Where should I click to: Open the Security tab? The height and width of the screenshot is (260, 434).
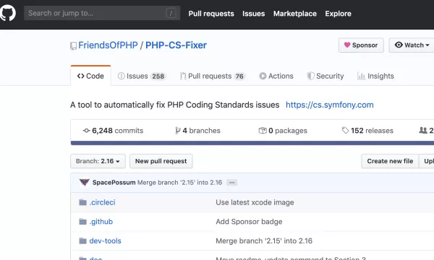[325, 76]
